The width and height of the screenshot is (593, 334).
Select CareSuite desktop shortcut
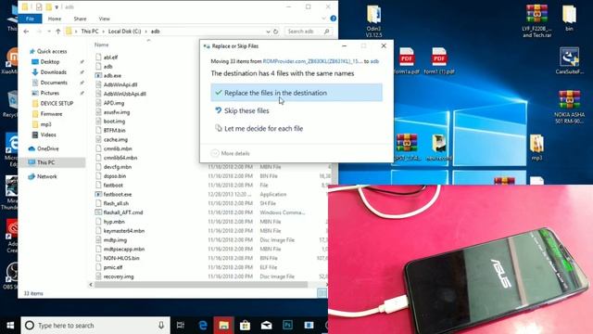[x=569, y=60]
